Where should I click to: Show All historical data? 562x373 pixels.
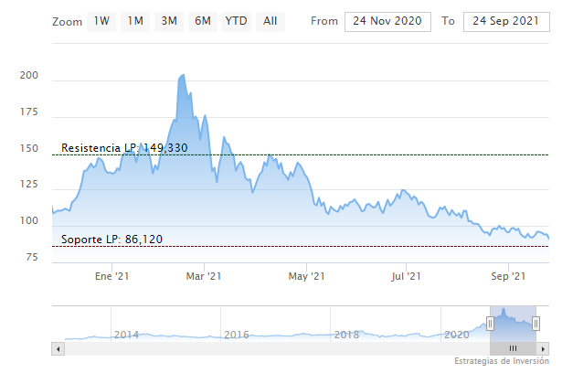pyautogui.click(x=270, y=20)
